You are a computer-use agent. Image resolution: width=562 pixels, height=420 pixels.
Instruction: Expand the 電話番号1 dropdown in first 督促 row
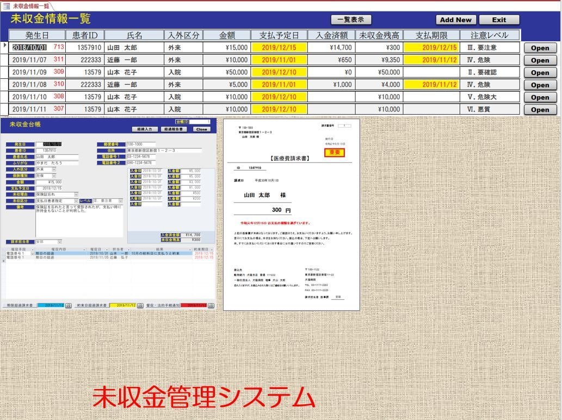33,254
